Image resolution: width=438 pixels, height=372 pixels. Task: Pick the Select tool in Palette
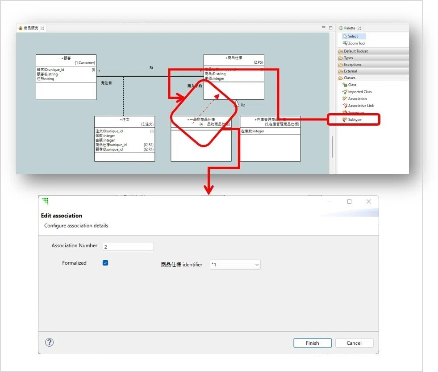pos(353,36)
